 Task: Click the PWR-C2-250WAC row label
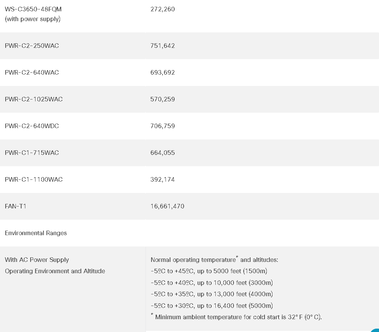[32, 46]
